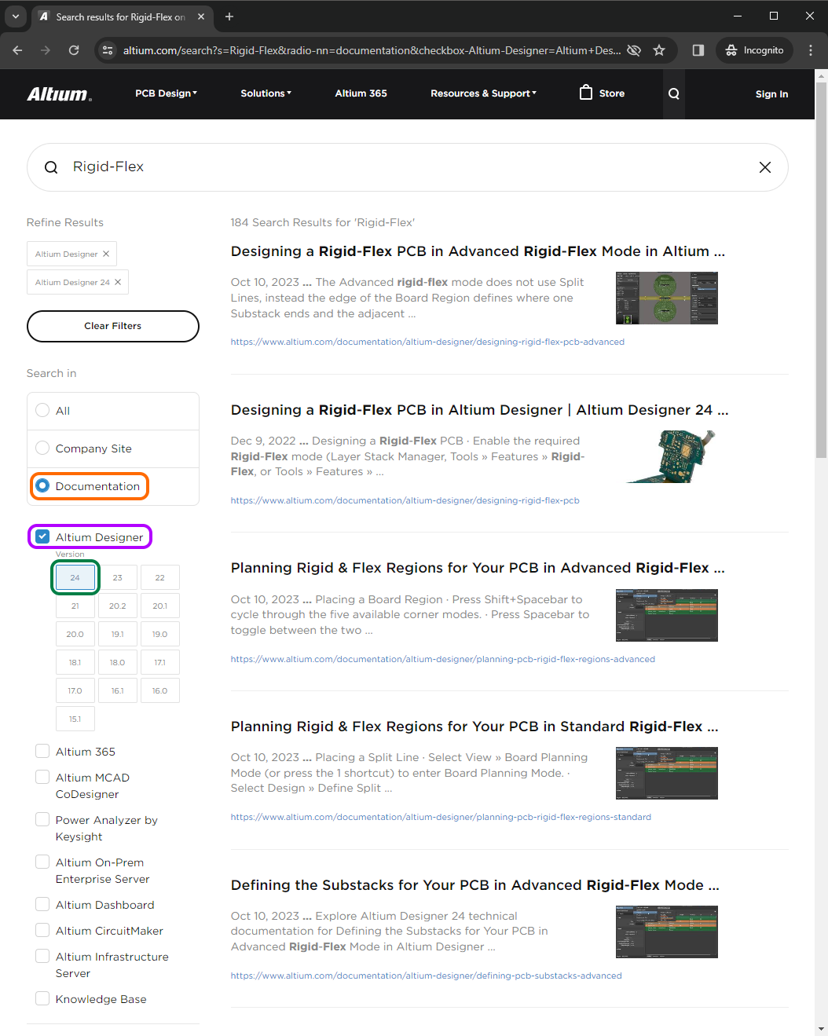Click the third-party cookies blocked eye icon
Image resolution: width=828 pixels, height=1036 pixels.
tap(634, 50)
